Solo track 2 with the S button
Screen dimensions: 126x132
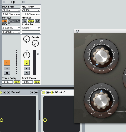tap(27, 68)
